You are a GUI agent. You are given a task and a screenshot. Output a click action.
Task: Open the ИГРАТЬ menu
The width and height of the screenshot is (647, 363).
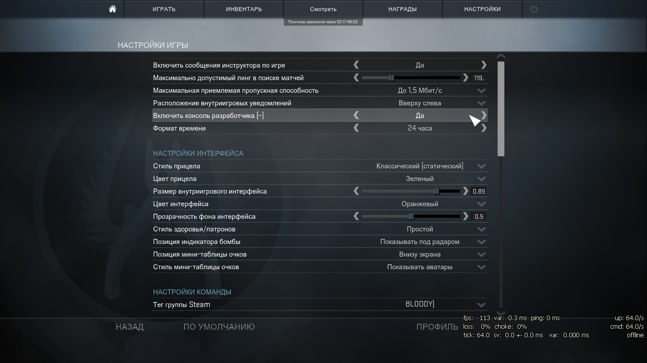pyautogui.click(x=164, y=9)
